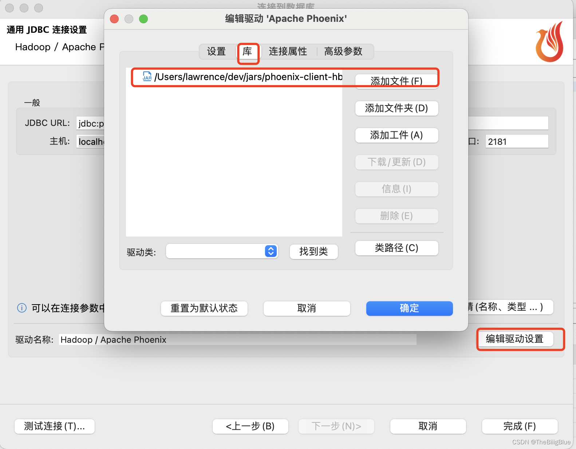The height and width of the screenshot is (449, 576).
Task: Finish wizard with 完成 (F)
Action: [520, 426]
